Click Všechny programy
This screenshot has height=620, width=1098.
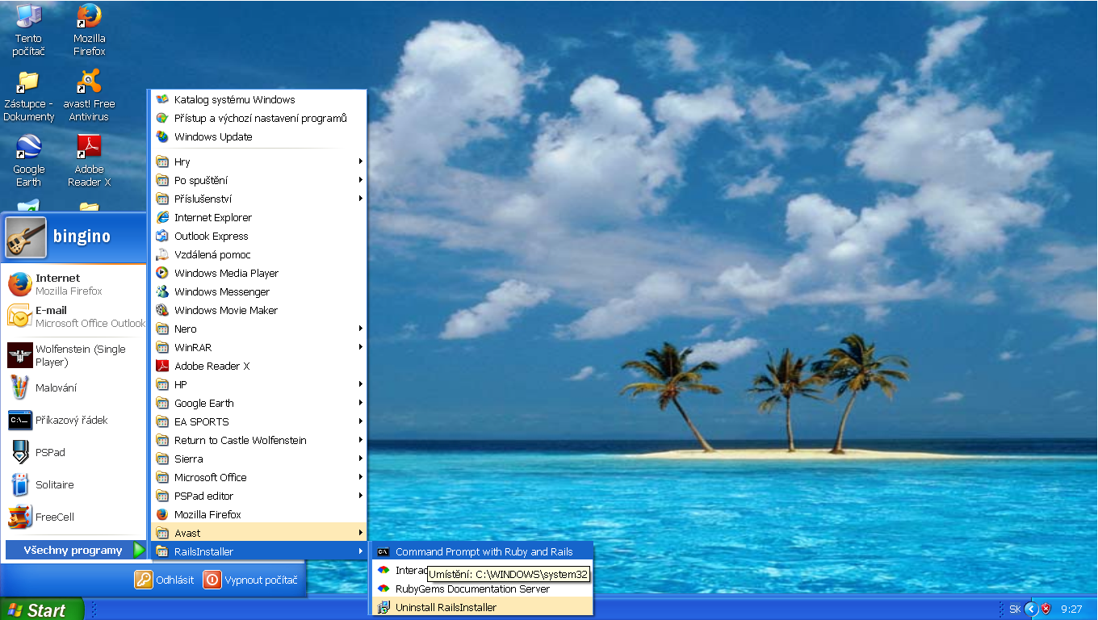tap(76, 550)
